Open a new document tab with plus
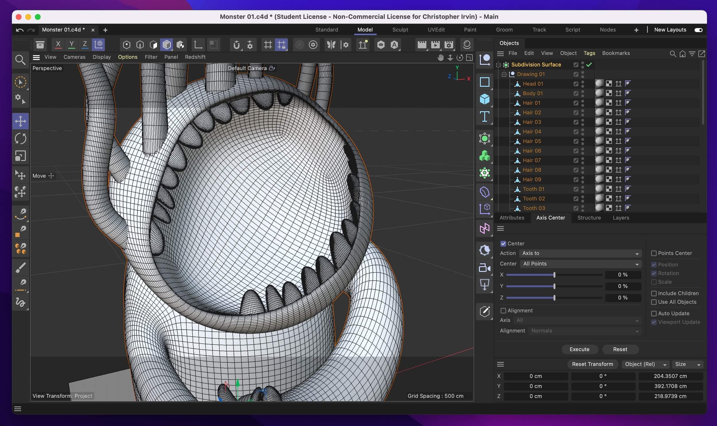 click(105, 30)
